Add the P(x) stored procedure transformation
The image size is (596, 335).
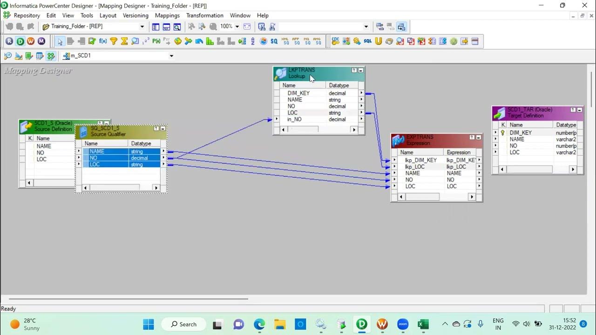(x=156, y=41)
